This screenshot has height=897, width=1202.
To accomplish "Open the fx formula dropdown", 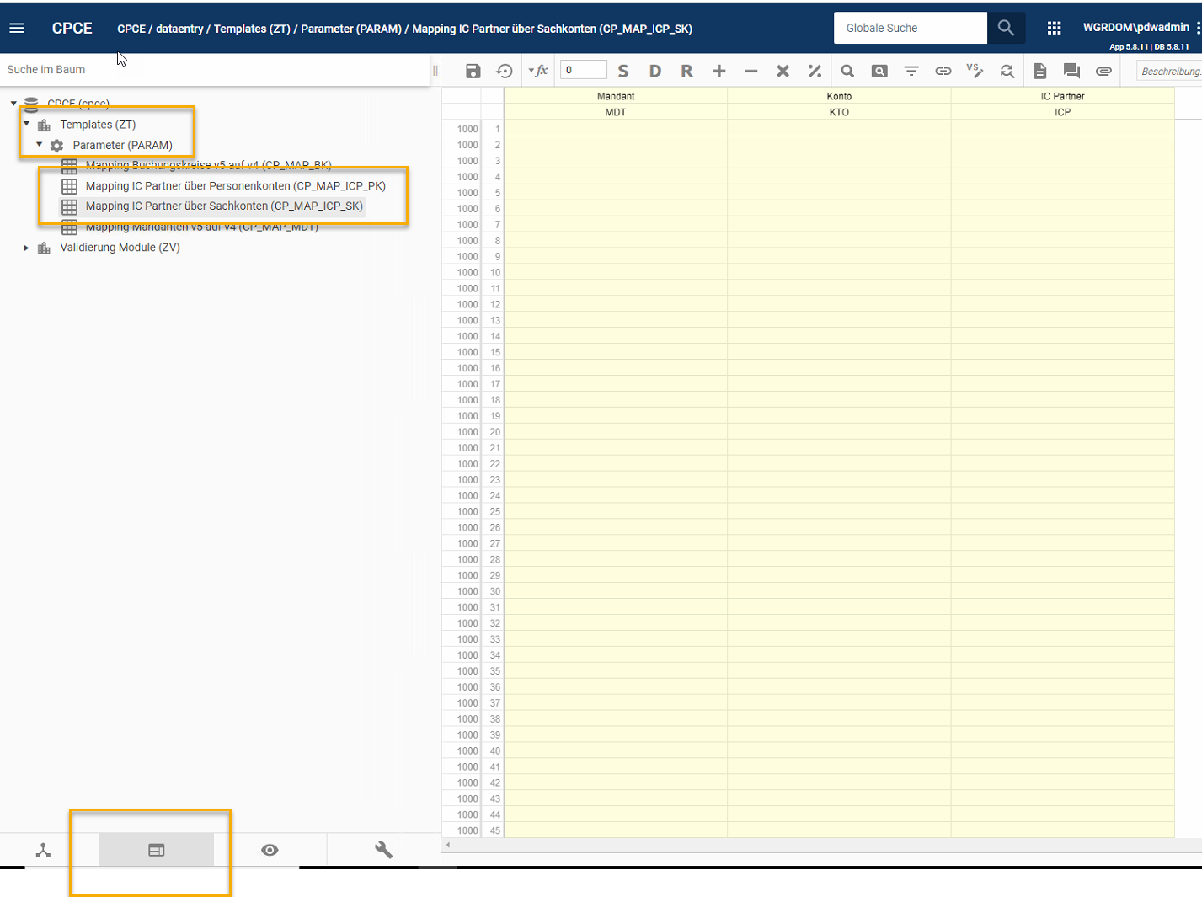I will (x=537, y=72).
